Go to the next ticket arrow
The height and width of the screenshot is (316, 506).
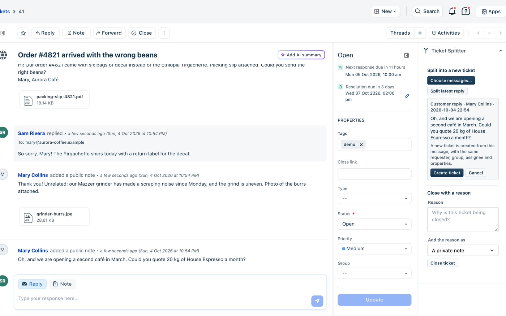pyautogui.click(x=501, y=33)
